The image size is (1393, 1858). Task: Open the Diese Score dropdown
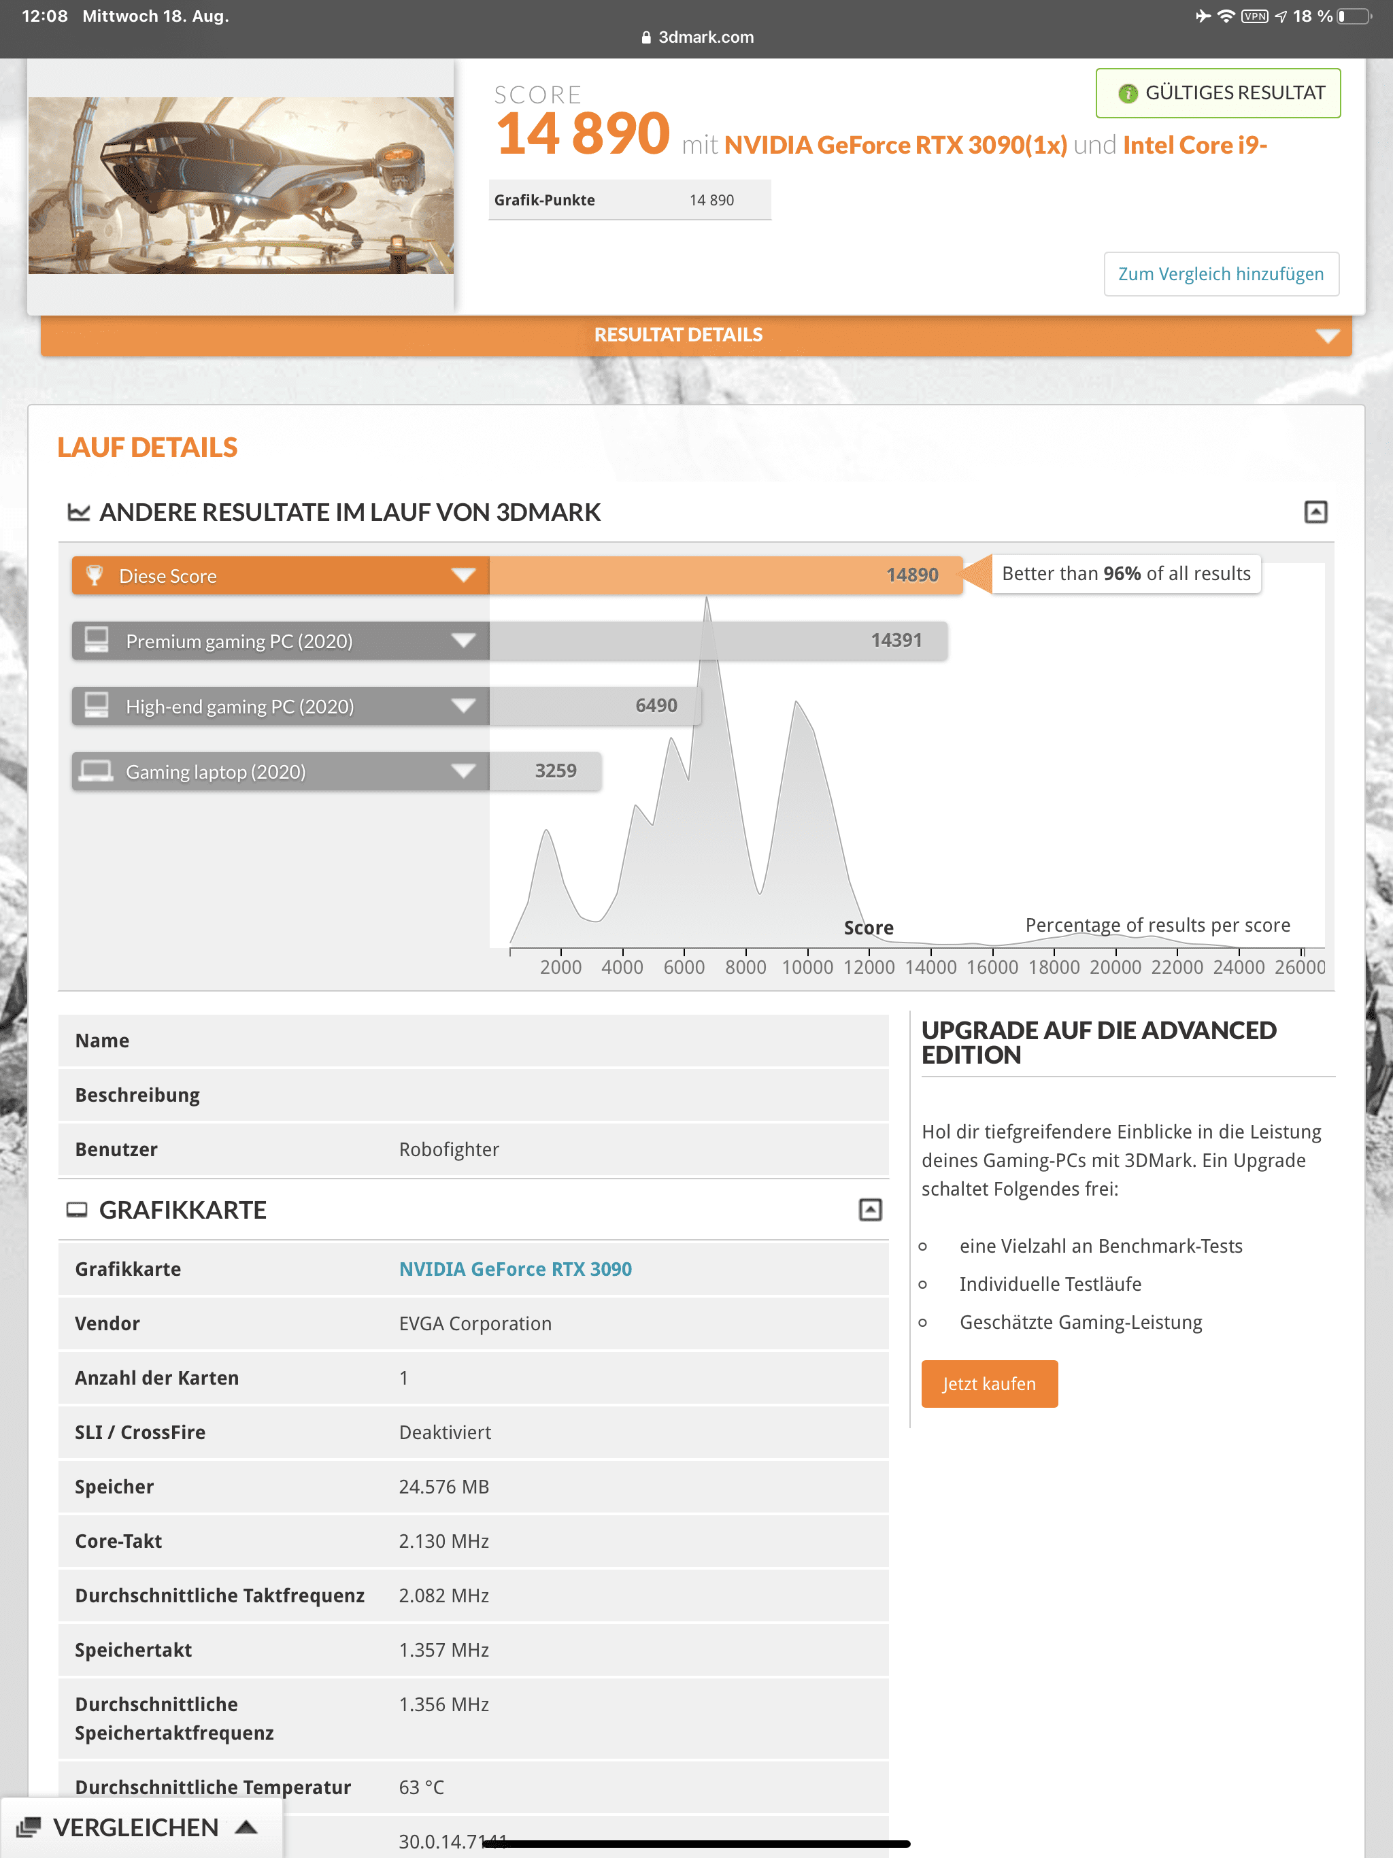pyautogui.click(x=463, y=575)
